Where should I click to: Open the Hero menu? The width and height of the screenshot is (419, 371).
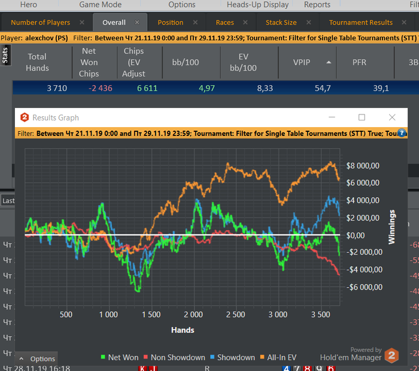(28, 5)
